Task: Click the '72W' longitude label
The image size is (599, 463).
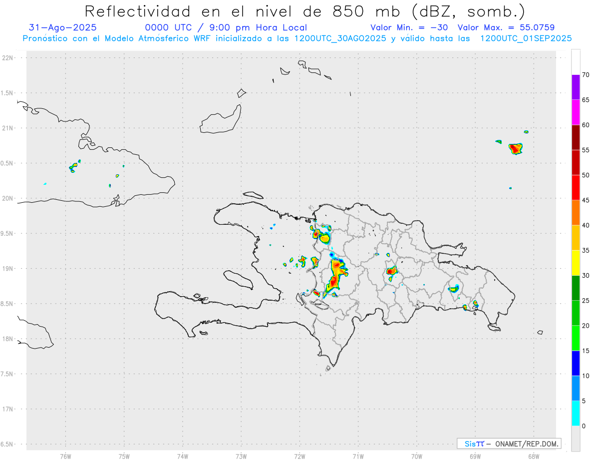Action: coord(299,456)
